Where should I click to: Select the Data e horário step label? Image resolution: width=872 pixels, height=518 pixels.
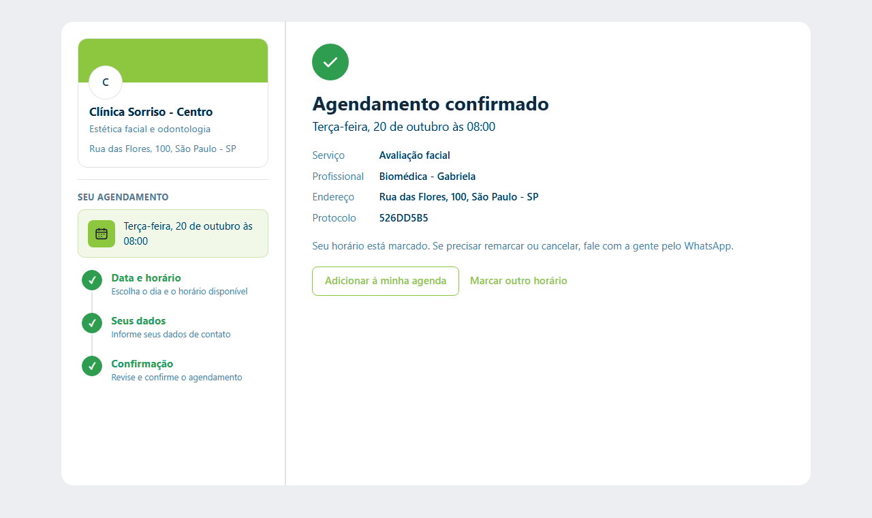click(x=146, y=278)
